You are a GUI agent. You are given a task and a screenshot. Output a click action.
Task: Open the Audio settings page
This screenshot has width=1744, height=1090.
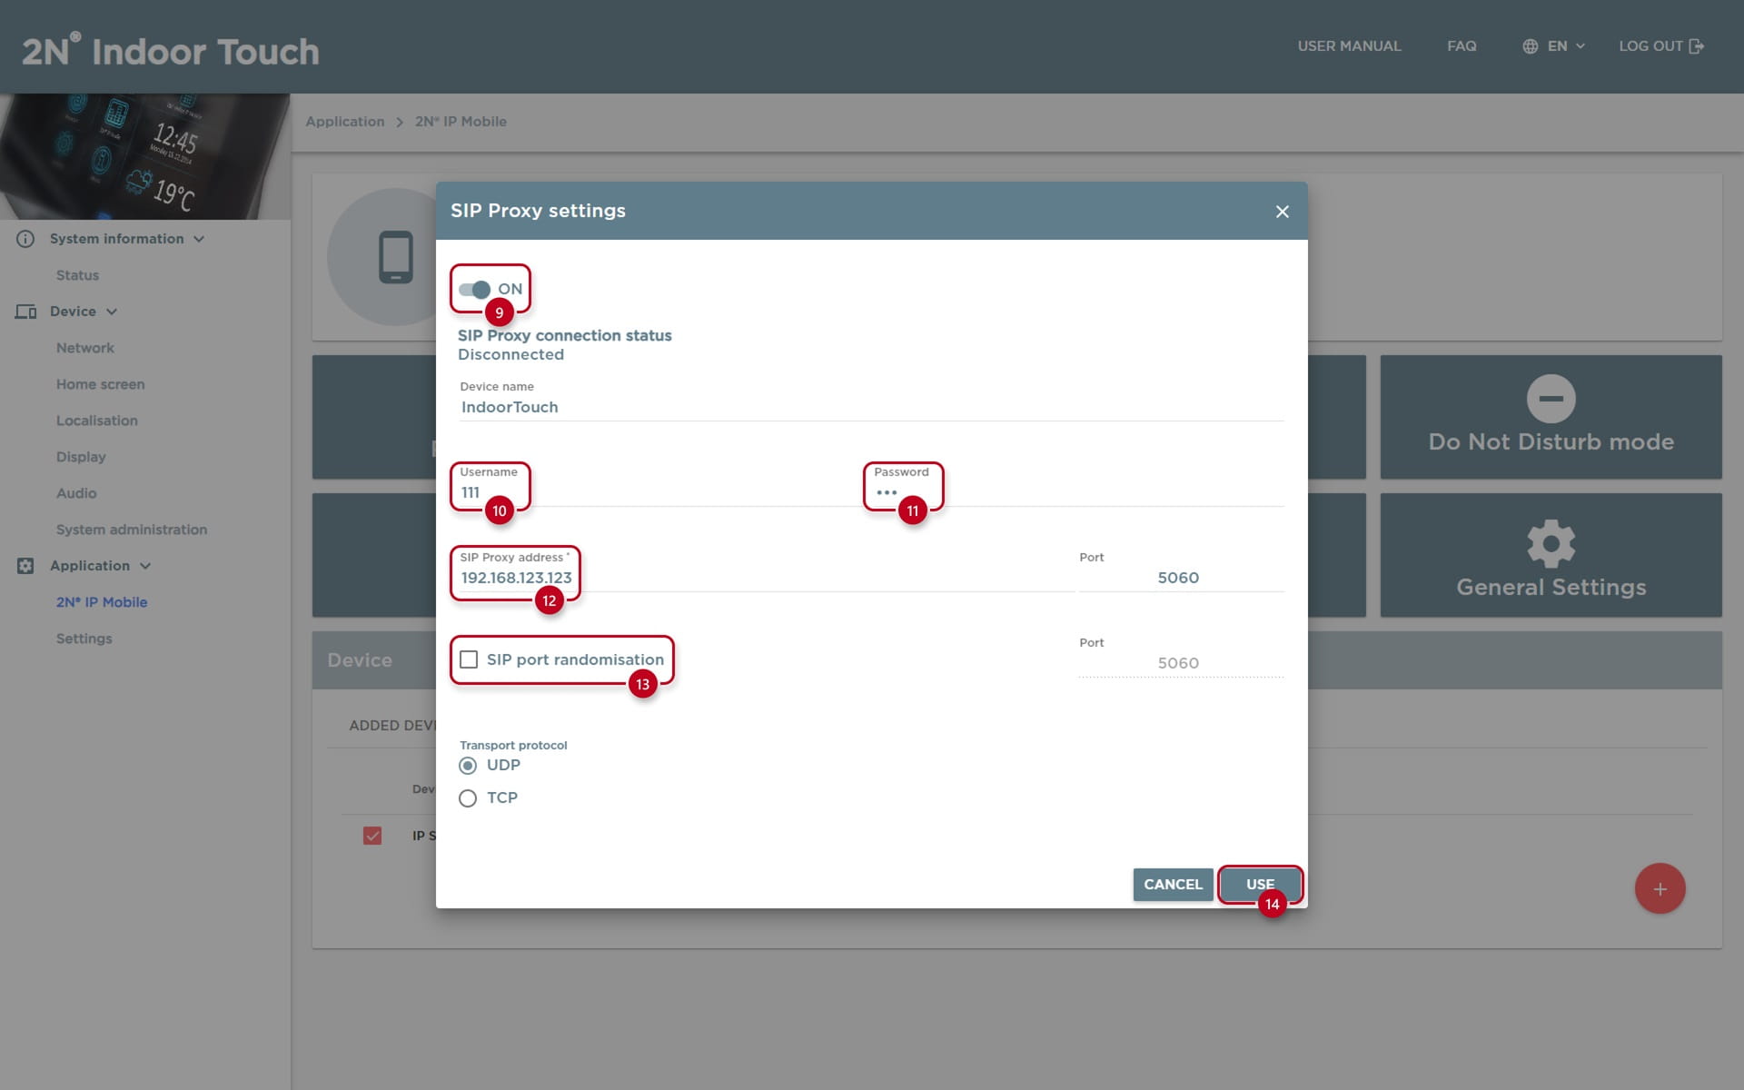click(x=76, y=493)
